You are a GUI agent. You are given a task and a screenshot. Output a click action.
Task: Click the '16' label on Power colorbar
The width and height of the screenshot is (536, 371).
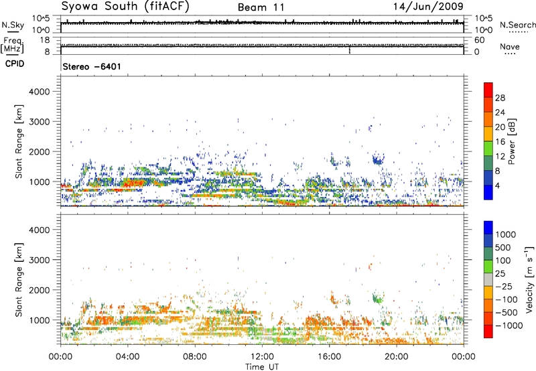[x=500, y=142]
